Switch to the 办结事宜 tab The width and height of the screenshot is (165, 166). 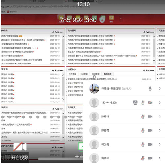click(96, 74)
